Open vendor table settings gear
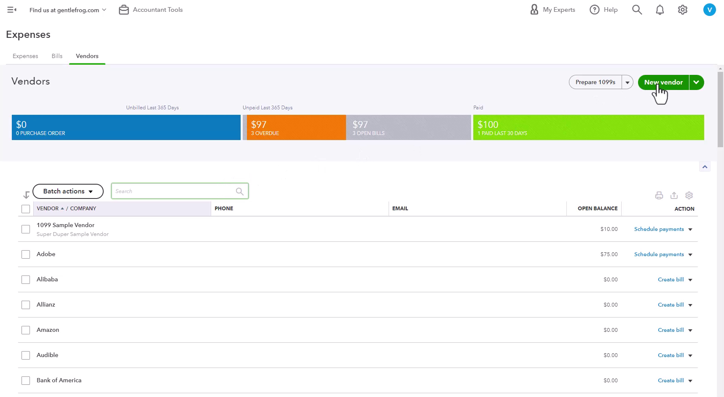Viewport: 724px width, 397px height. tap(689, 195)
